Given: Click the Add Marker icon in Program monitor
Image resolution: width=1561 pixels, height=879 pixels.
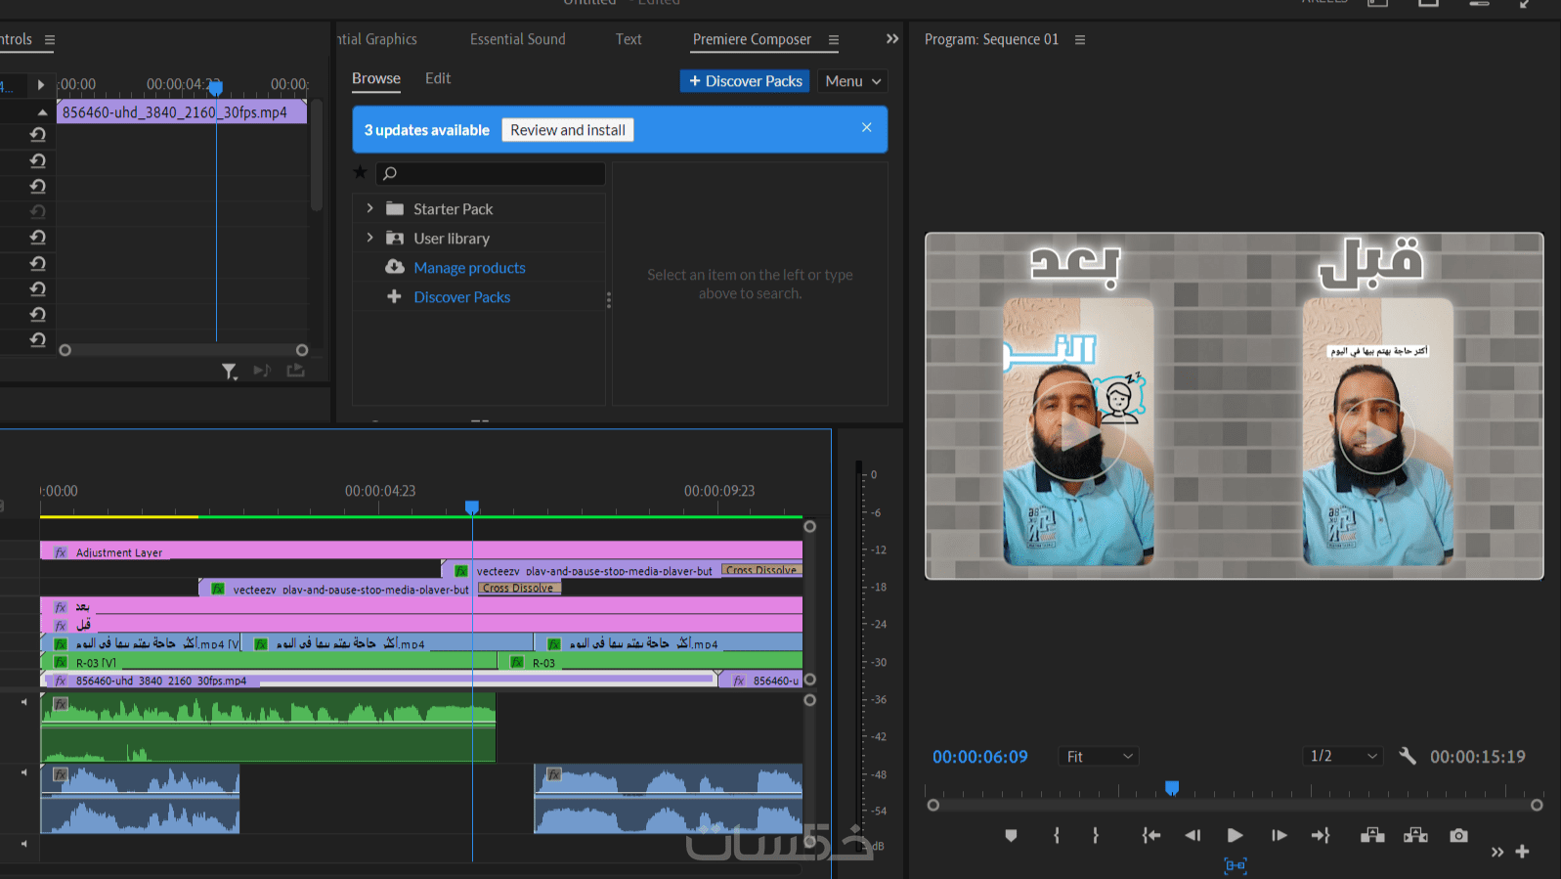Looking at the screenshot, I should (1011, 835).
